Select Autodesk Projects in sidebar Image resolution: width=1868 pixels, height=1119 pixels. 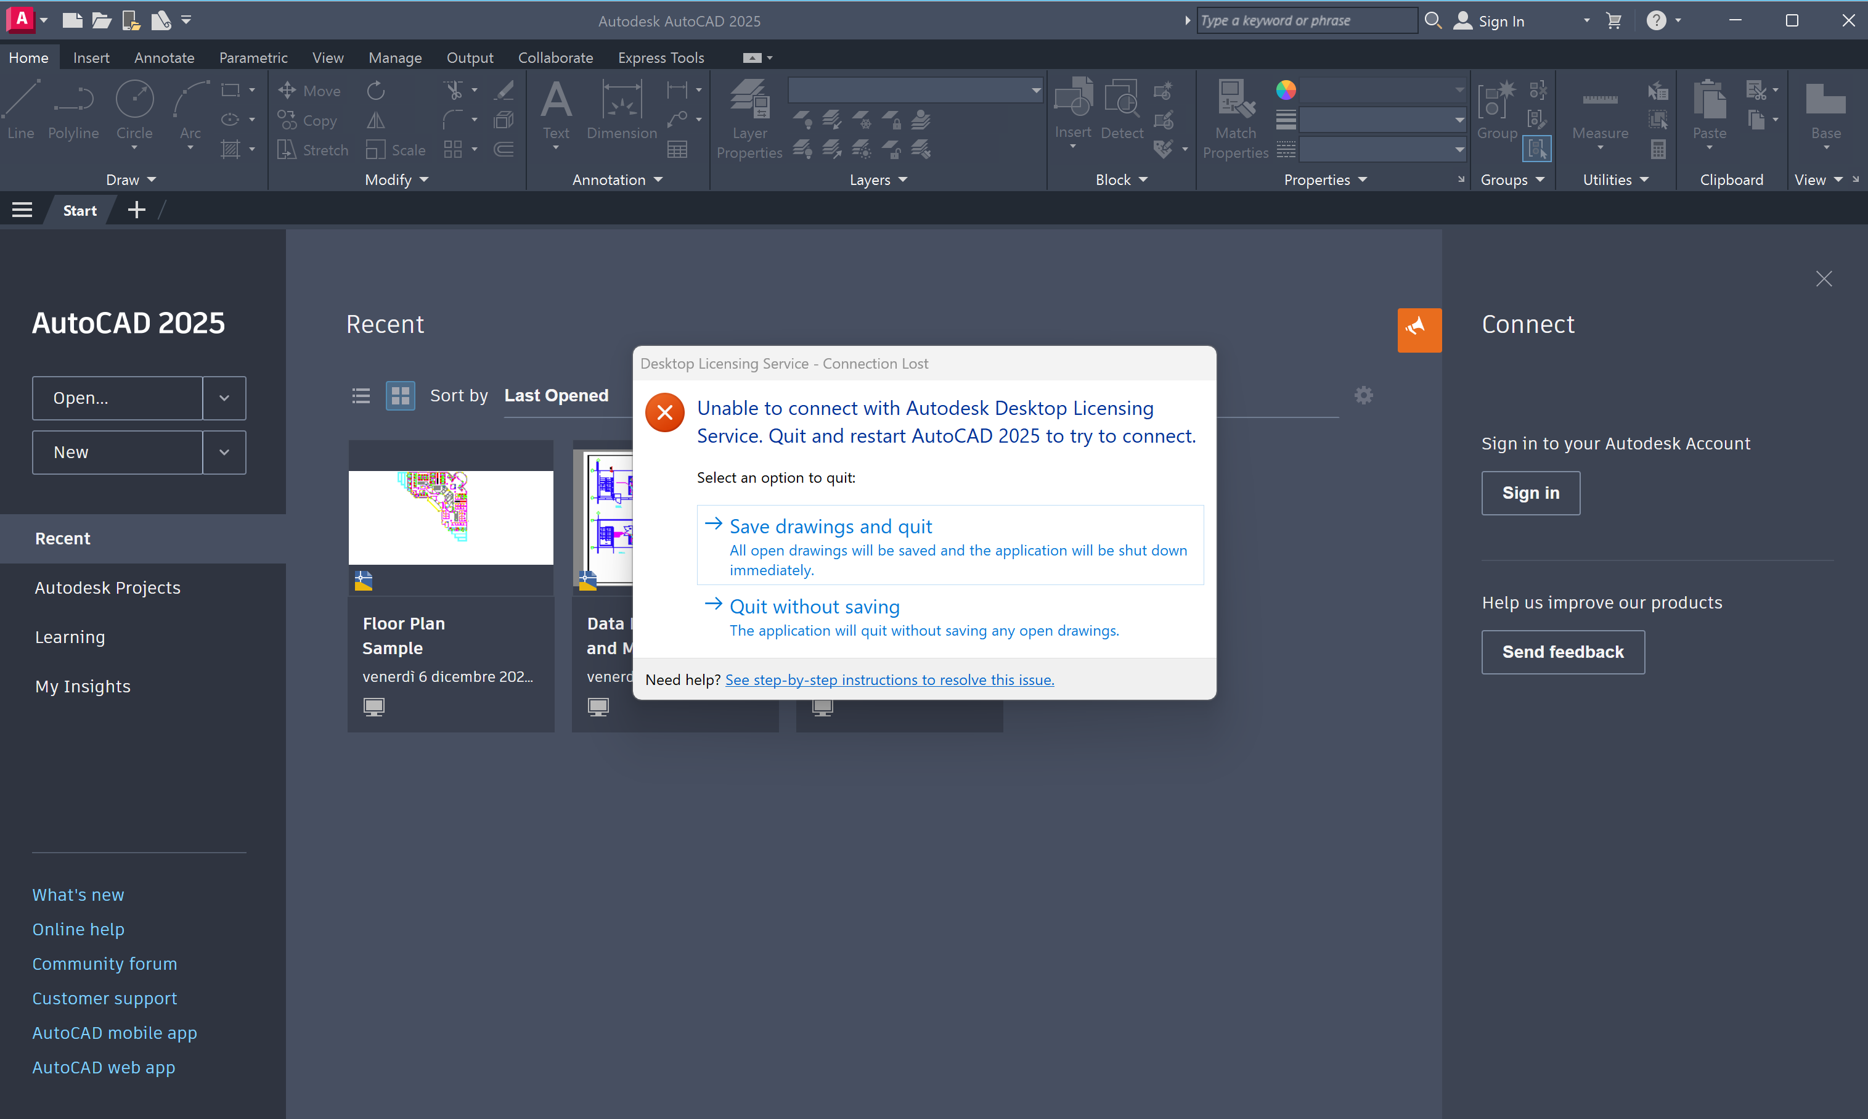pos(108,588)
